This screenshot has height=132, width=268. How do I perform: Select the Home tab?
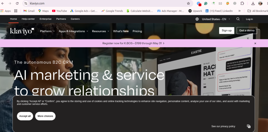coord(14,19)
